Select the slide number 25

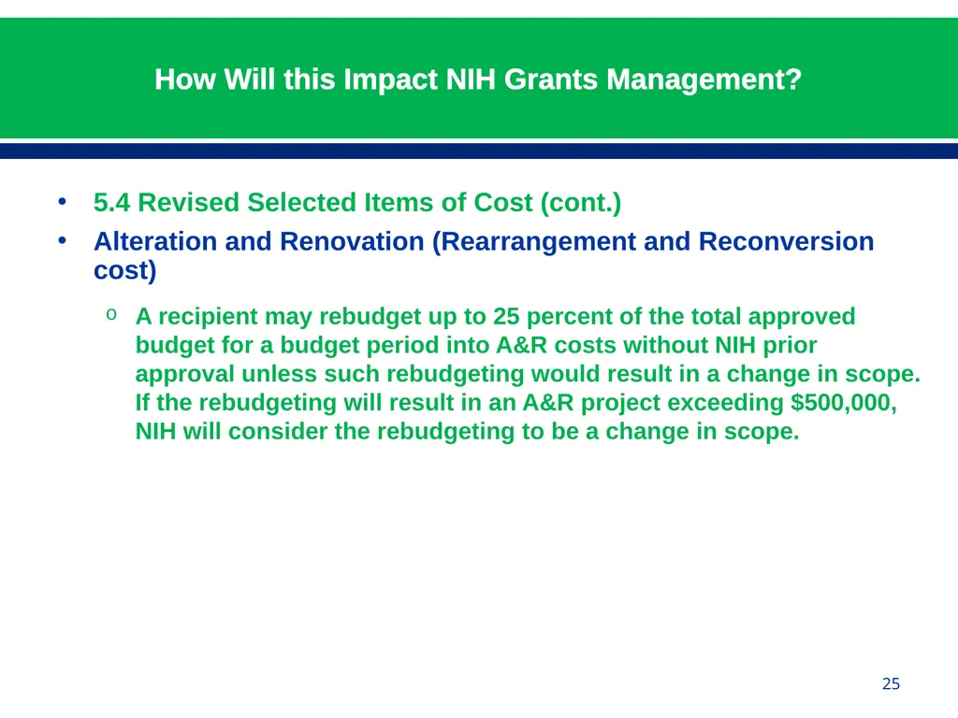point(891,683)
